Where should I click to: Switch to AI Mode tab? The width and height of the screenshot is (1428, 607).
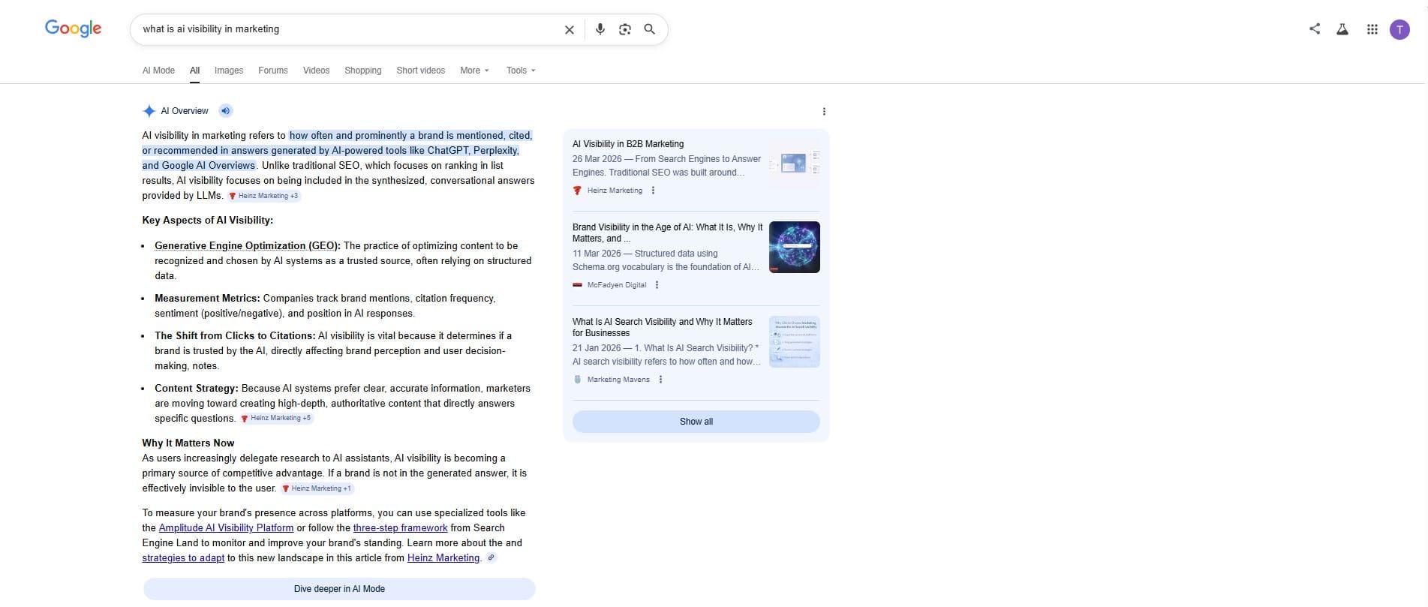158,71
